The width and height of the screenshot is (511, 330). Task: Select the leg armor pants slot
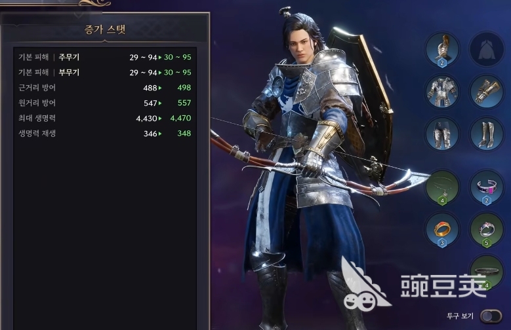point(442,134)
